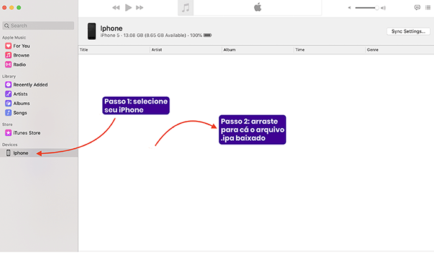This screenshot has width=434, height=272.
Task: Click the iTunes Store star icon
Action: point(8,133)
